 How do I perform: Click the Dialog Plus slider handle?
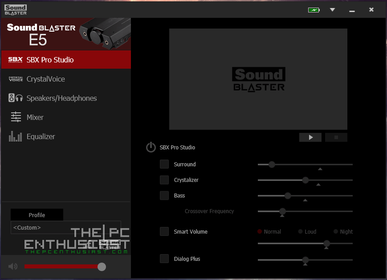[x=306, y=260]
